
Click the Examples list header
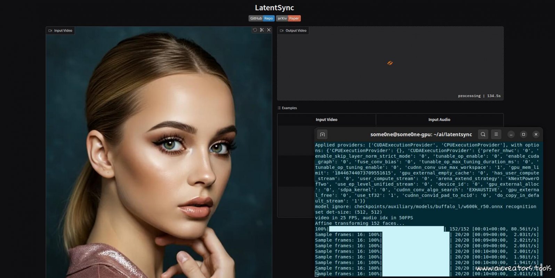pos(287,108)
